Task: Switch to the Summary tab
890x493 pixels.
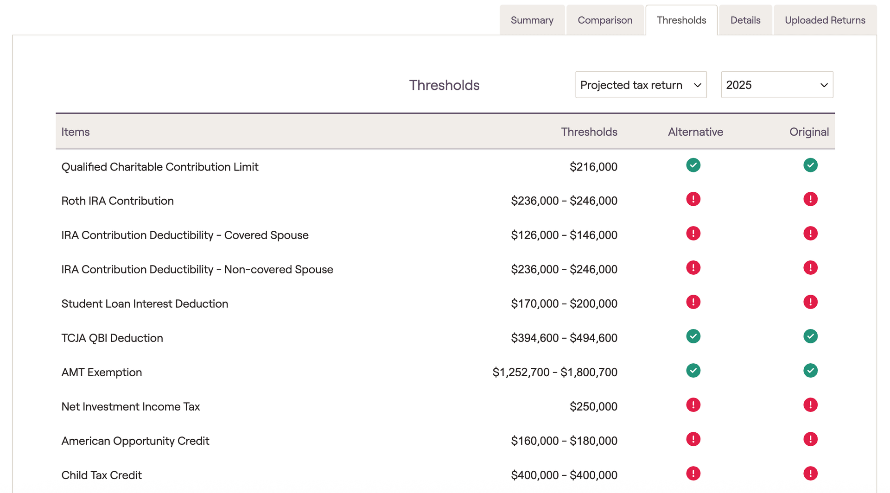Action: (x=532, y=20)
